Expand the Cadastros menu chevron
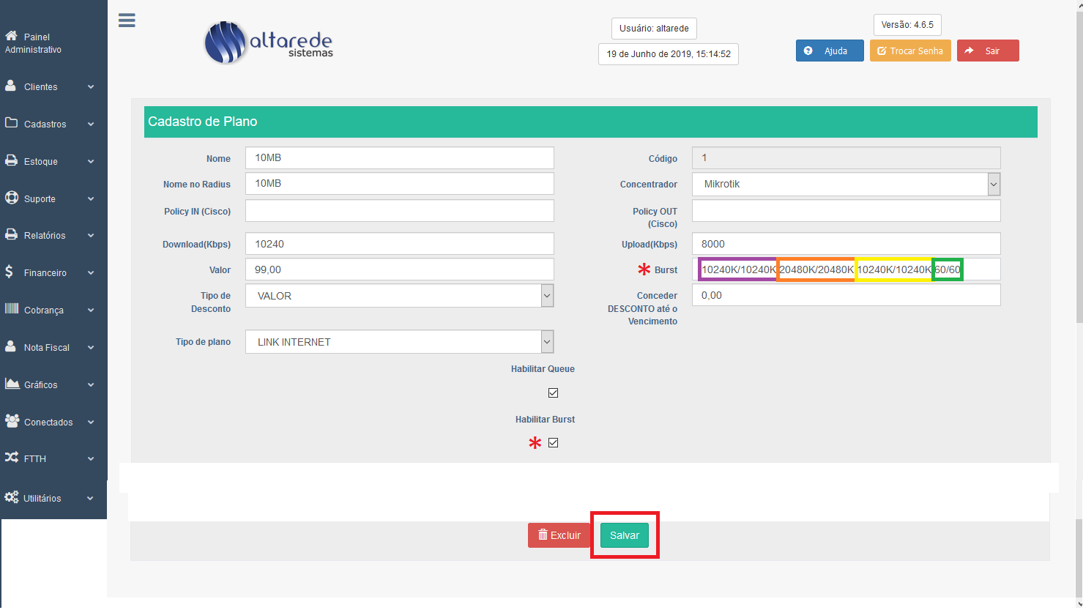1083x610 pixels. point(91,124)
